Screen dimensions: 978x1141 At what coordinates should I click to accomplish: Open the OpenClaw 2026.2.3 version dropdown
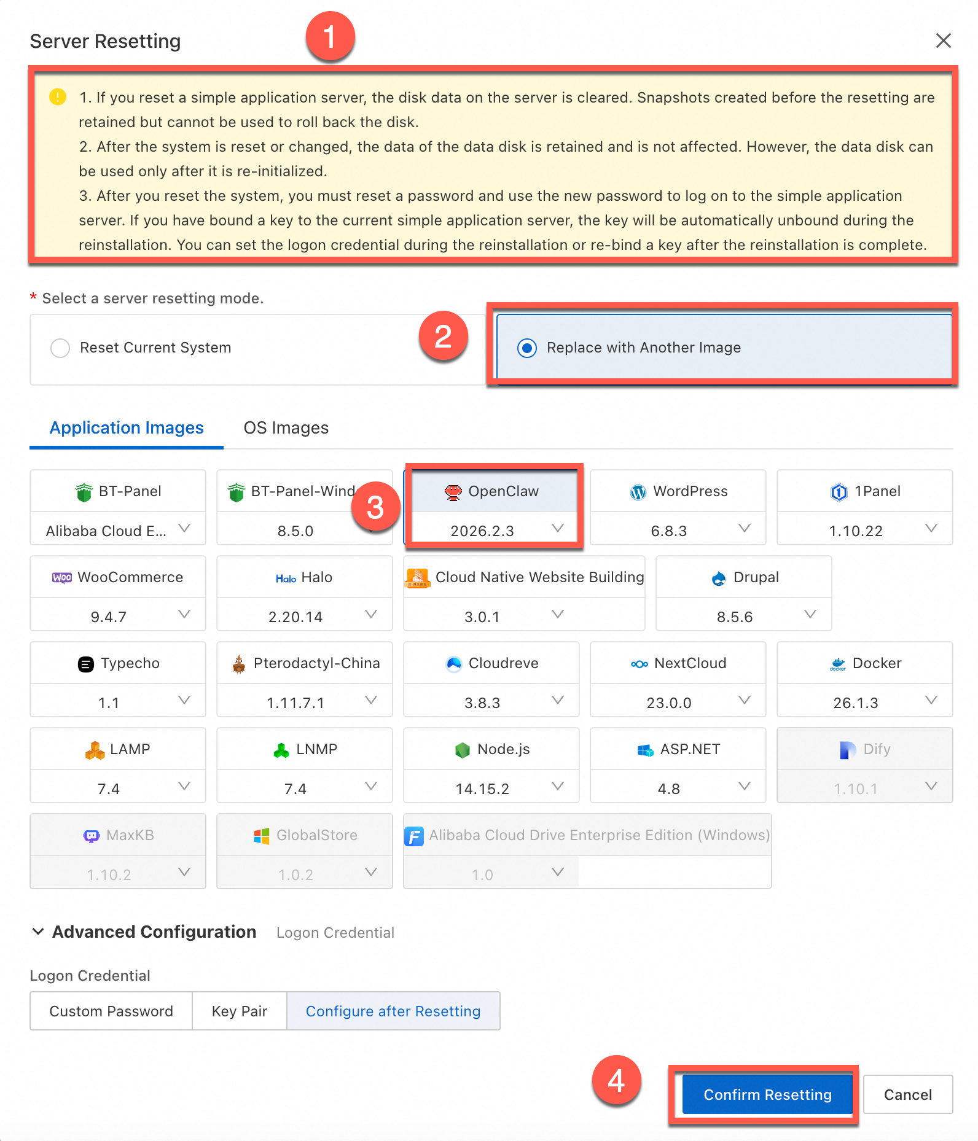(557, 529)
